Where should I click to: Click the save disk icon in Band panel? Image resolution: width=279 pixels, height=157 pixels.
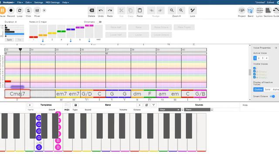coord(75,105)
